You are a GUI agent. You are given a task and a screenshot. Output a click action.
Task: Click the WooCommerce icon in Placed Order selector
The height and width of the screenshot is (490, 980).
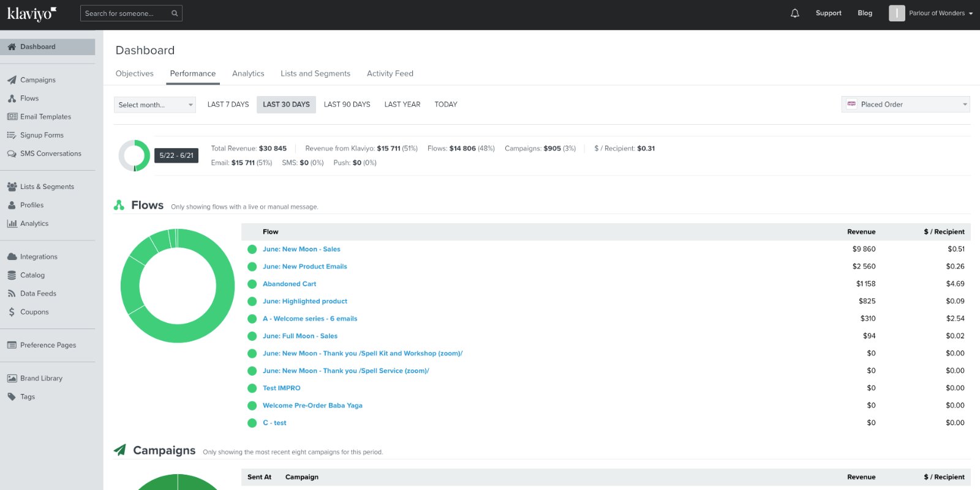(851, 104)
